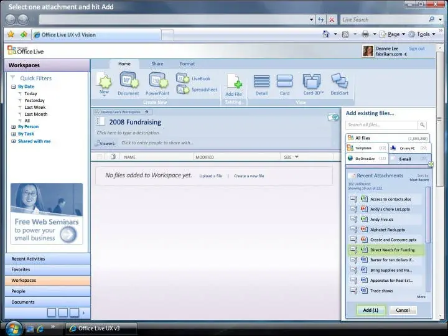Switch to Card-3D view

click(x=313, y=84)
